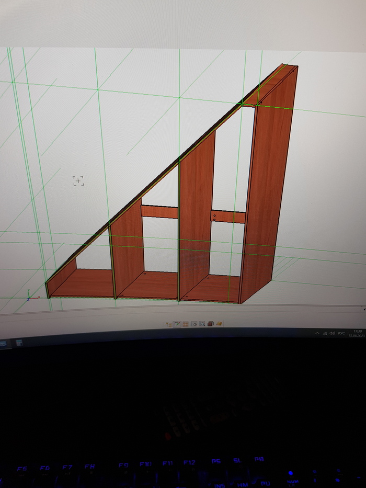Open the volume speaker tray icon
This screenshot has width=366, height=488.
tap(332, 333)
